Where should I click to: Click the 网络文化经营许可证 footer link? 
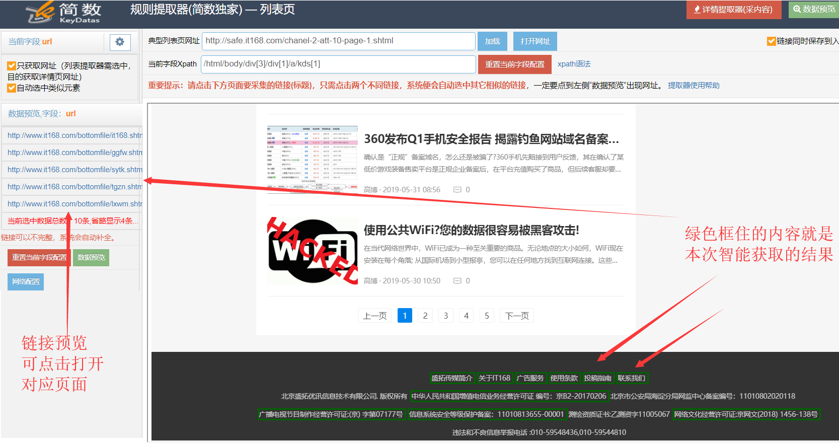pos(746,414)
